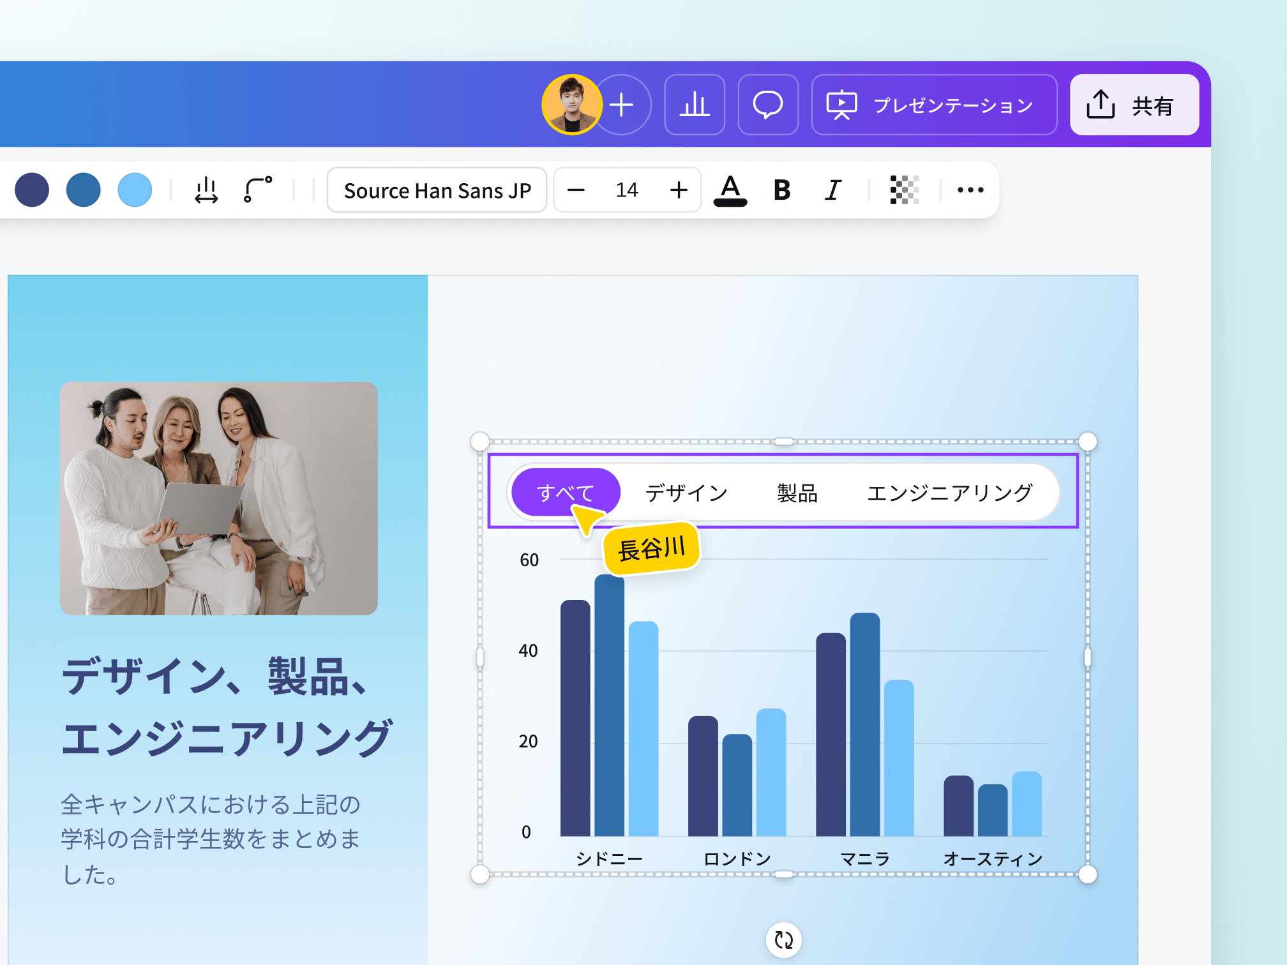Screen dimensions: 1287x965
Task: Toggle bold formatting
Action: click(782, 190)
